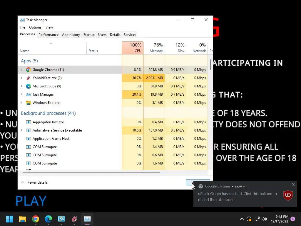The width and height of the screenshot is (301, 226).
Task: Open the clock showing 9:45 PM
Action: coord(280,219)
